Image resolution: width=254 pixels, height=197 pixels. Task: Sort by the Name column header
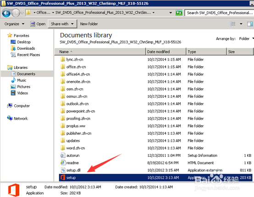[x=100, y=52]
